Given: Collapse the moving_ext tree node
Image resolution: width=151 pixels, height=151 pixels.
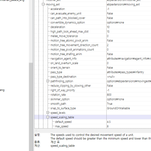Looking at the screenshot, I should 43,4.
